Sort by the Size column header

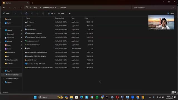tap(86, 18)
